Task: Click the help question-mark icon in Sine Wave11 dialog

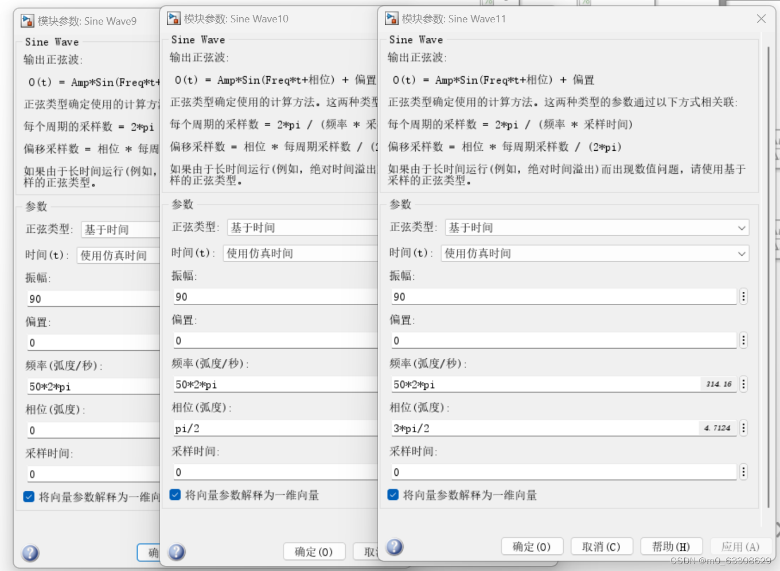Action: click(x=395, y=547)
